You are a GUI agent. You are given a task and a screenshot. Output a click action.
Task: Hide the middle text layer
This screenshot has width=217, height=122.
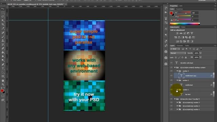pyautogui.click(x=171, y=85)
